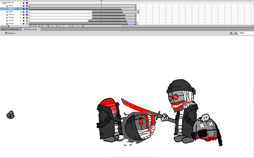Open the Edit Symbols dropdown icon

(236, 33)
